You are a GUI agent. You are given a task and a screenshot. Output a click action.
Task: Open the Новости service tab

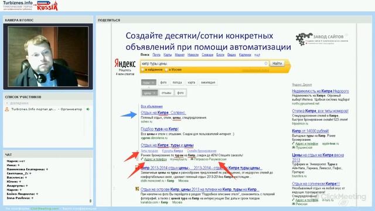tap(193, 55)
